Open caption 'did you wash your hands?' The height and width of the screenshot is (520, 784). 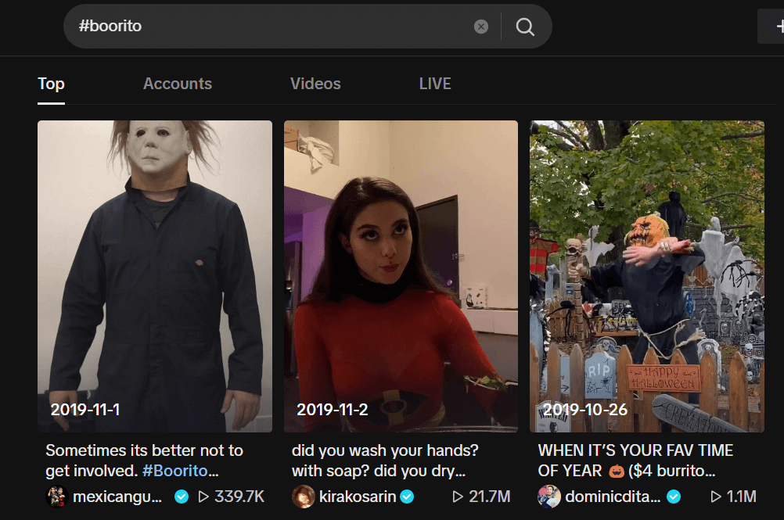(385, 461)
